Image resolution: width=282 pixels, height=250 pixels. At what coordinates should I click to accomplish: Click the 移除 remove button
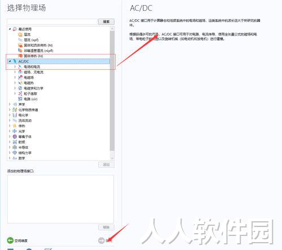(106, 227)
